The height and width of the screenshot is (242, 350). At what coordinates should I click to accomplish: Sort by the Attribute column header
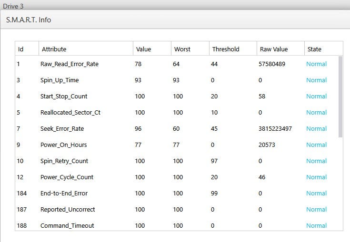pyautogui.click(x=54, y=49)
